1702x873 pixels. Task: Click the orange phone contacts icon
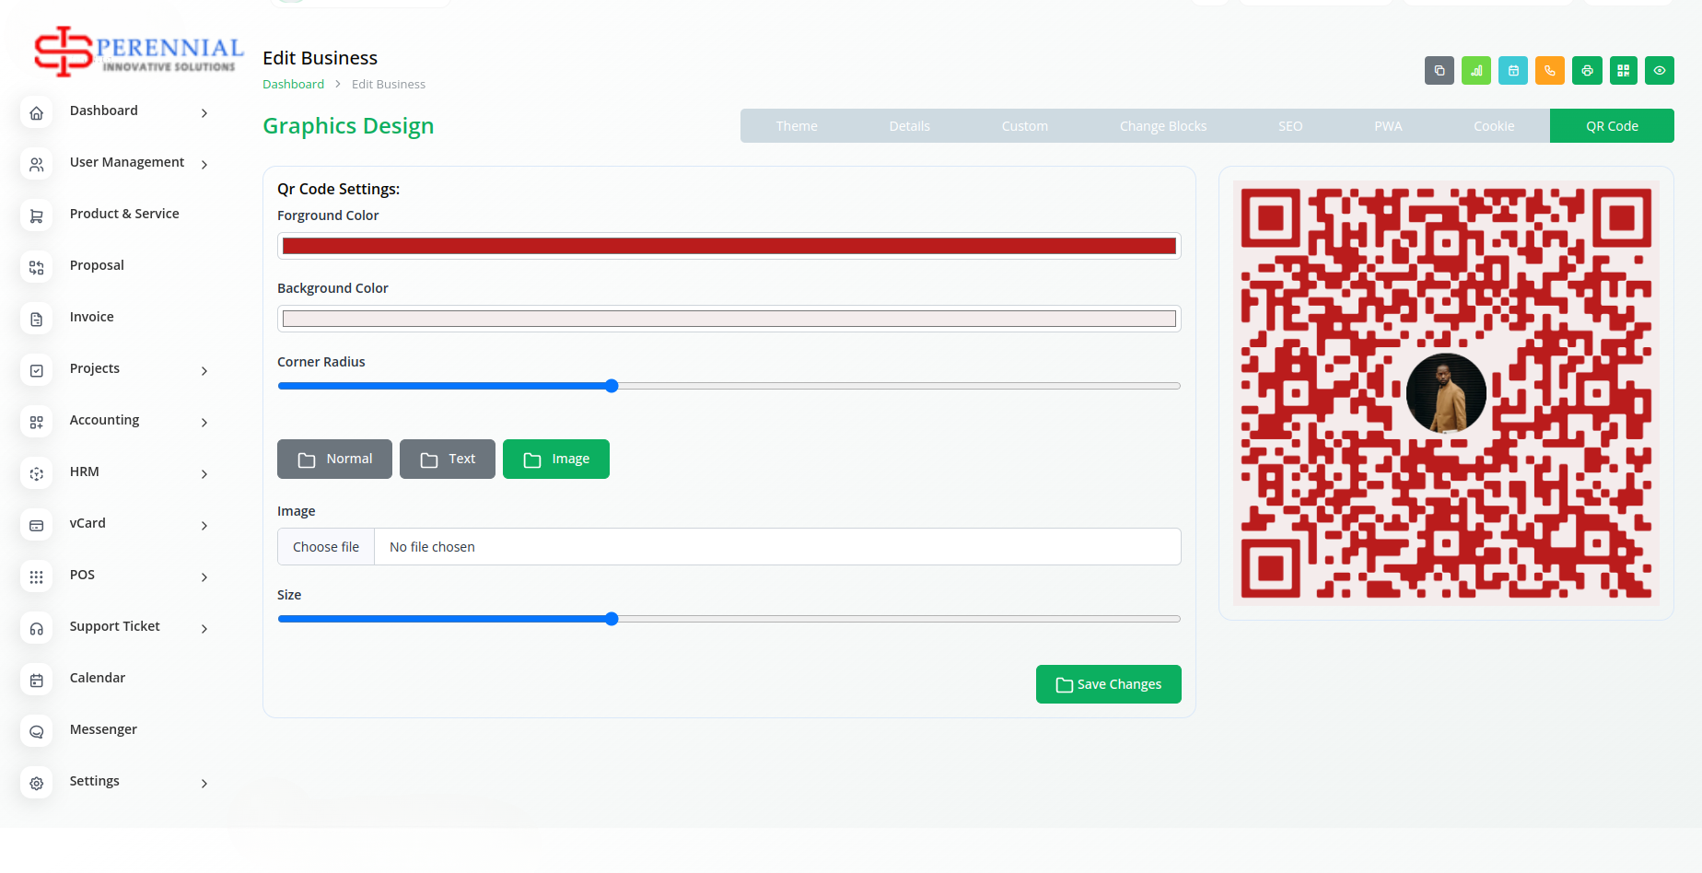(1549, 71)
